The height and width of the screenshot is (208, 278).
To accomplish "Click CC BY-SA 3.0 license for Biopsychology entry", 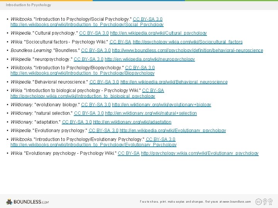I will coord(140,68).
